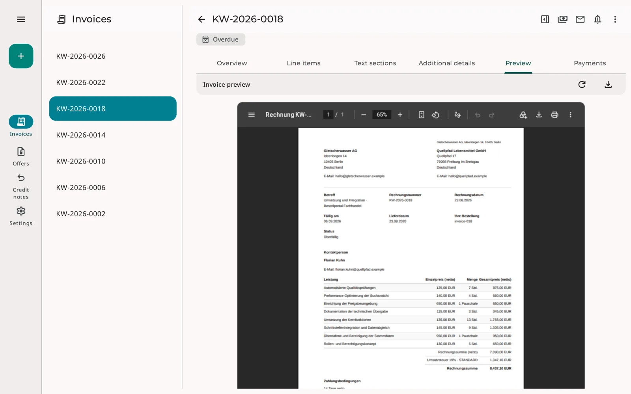Click the 65% zoom level field
This screenshot has height=394, width=631.
pyautogui.click(x=382, y=115)
